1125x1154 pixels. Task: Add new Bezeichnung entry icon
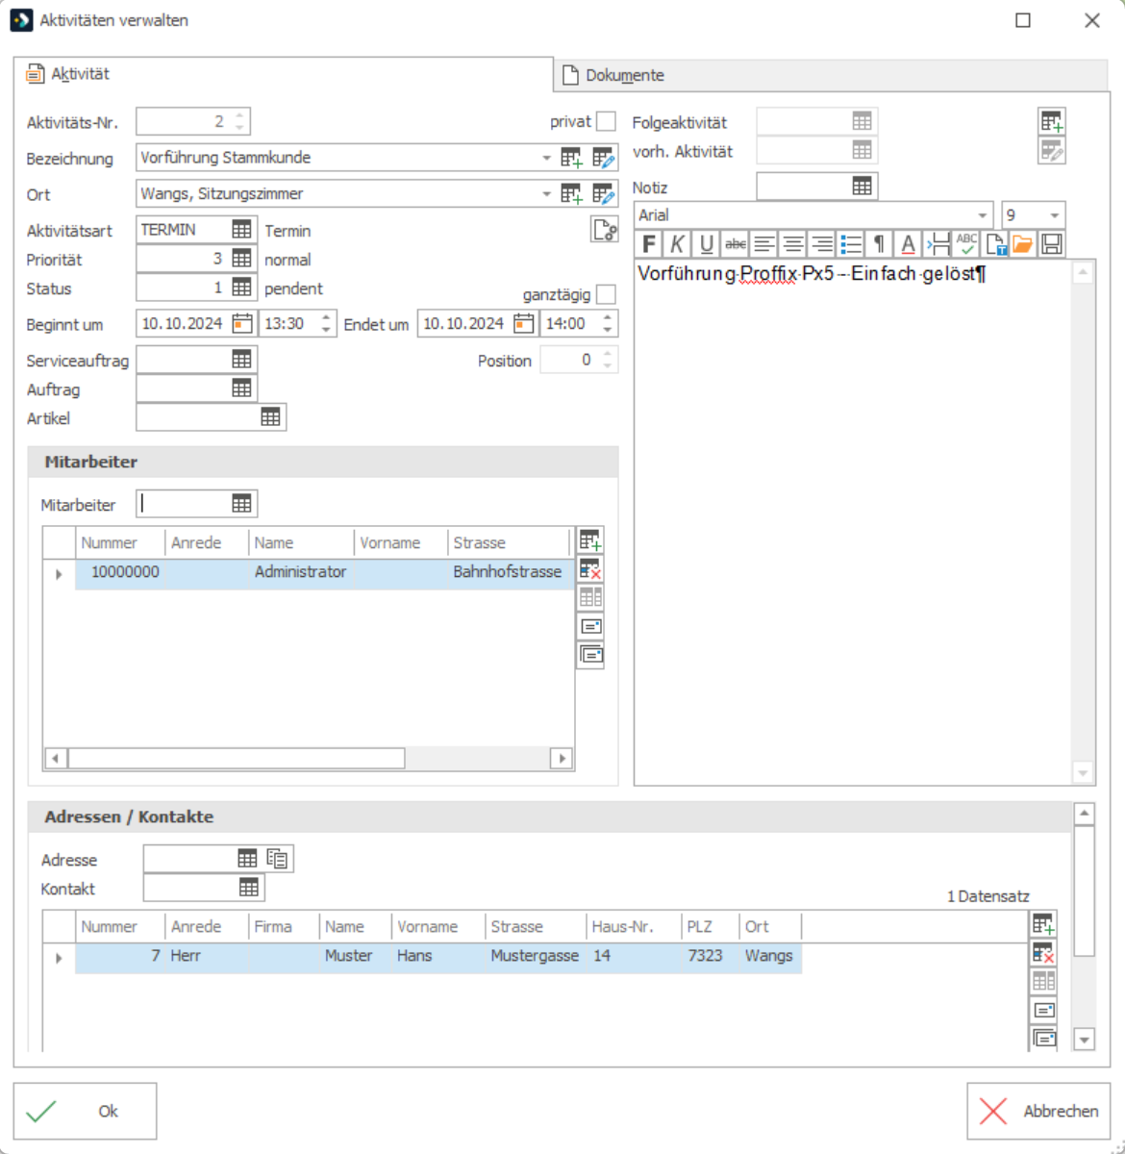click(571, 158)
